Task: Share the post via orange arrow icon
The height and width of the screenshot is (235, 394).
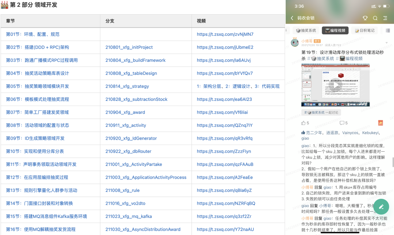Action: (381, 123)
